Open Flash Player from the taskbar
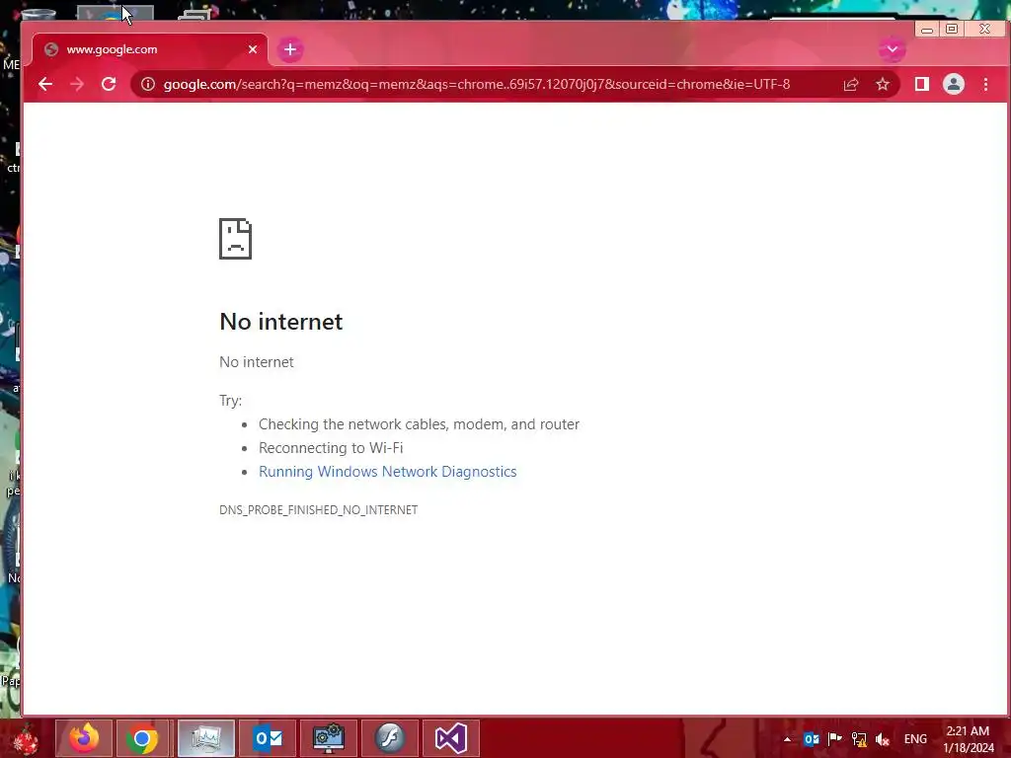This screenshot has height=758, width=1011. pyautogui.click(x=389, y=738)
